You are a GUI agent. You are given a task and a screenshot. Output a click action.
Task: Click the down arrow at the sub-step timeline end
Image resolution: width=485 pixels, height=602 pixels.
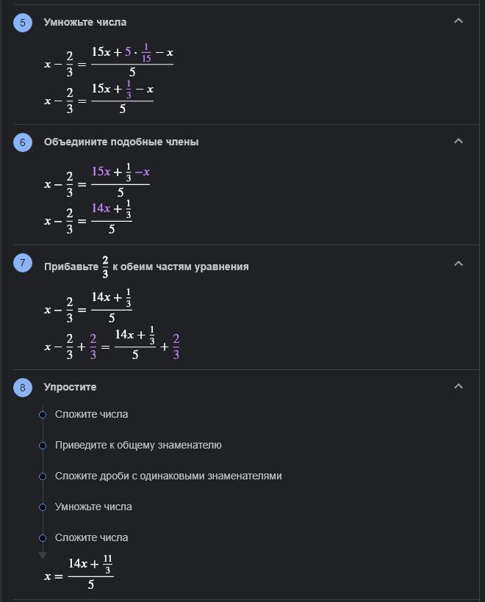(43, 555)
